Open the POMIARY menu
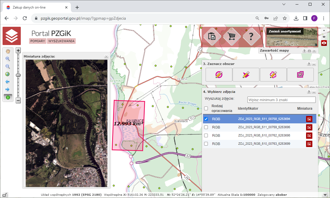Image resolution: width=330 pixels, height=198 pixels. click(x=38, y=41)
